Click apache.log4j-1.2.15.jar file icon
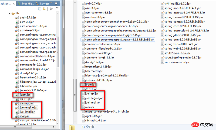216x130 pixels. click(x=83, y=35)
